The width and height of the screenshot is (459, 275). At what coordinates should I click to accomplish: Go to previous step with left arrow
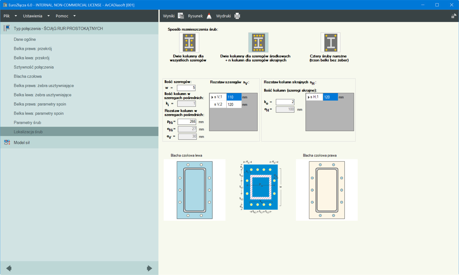(9, 268)
